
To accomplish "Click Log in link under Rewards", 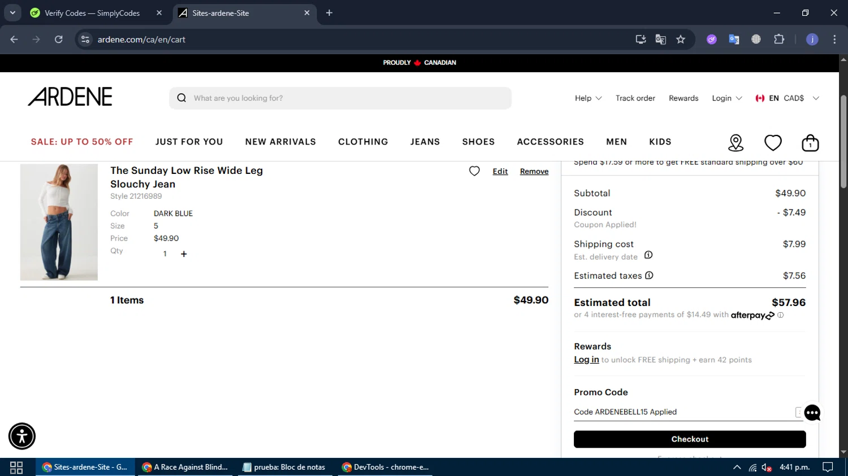I will pos(586,360).
